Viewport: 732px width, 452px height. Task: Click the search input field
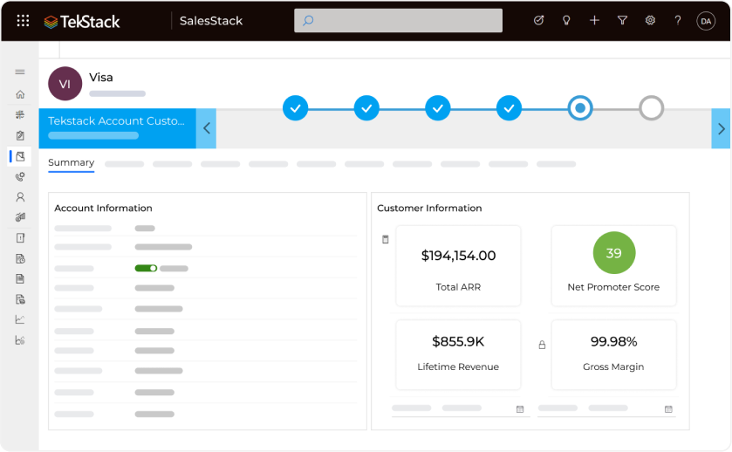point(398,21)
